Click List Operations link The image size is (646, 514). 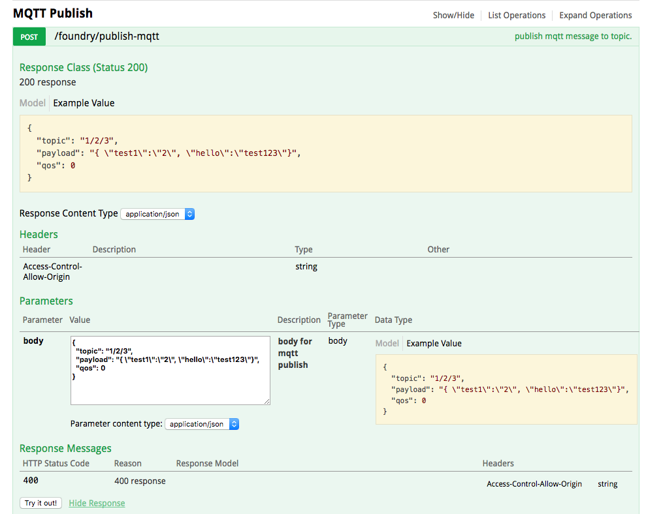click(x=517, y=15)
